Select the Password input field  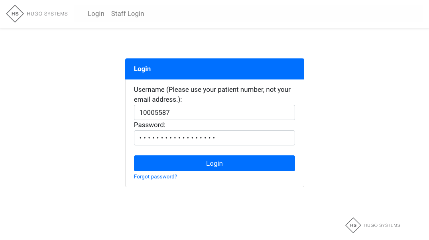(214, 138)
